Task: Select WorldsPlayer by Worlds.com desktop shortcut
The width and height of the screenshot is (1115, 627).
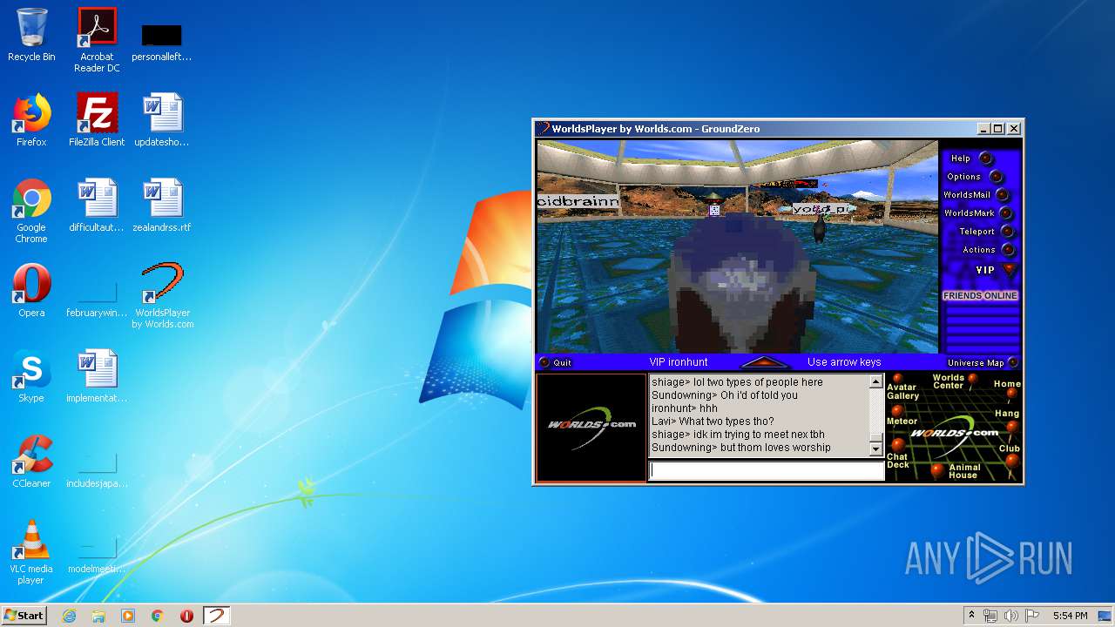Action: [x=162, y=296]
